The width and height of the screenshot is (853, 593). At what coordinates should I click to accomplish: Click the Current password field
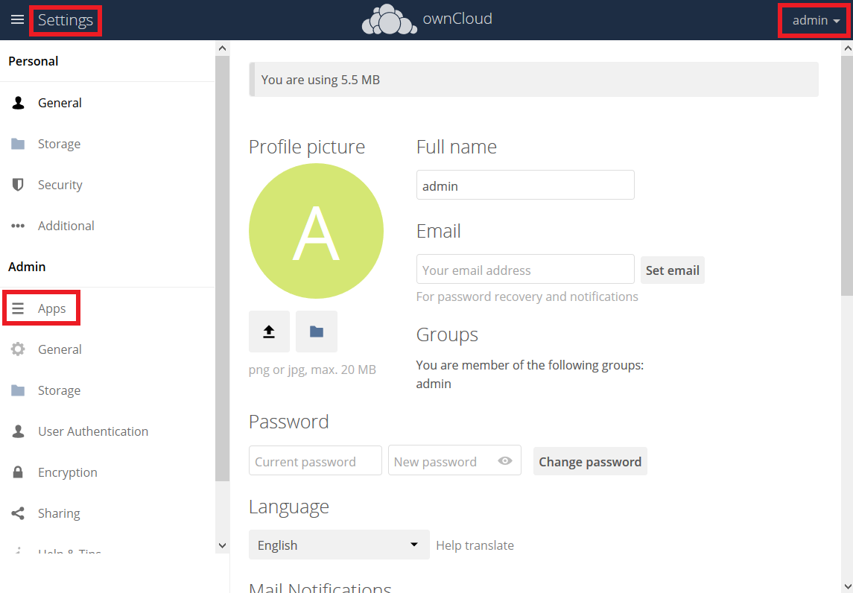click(x=315, y=461)
